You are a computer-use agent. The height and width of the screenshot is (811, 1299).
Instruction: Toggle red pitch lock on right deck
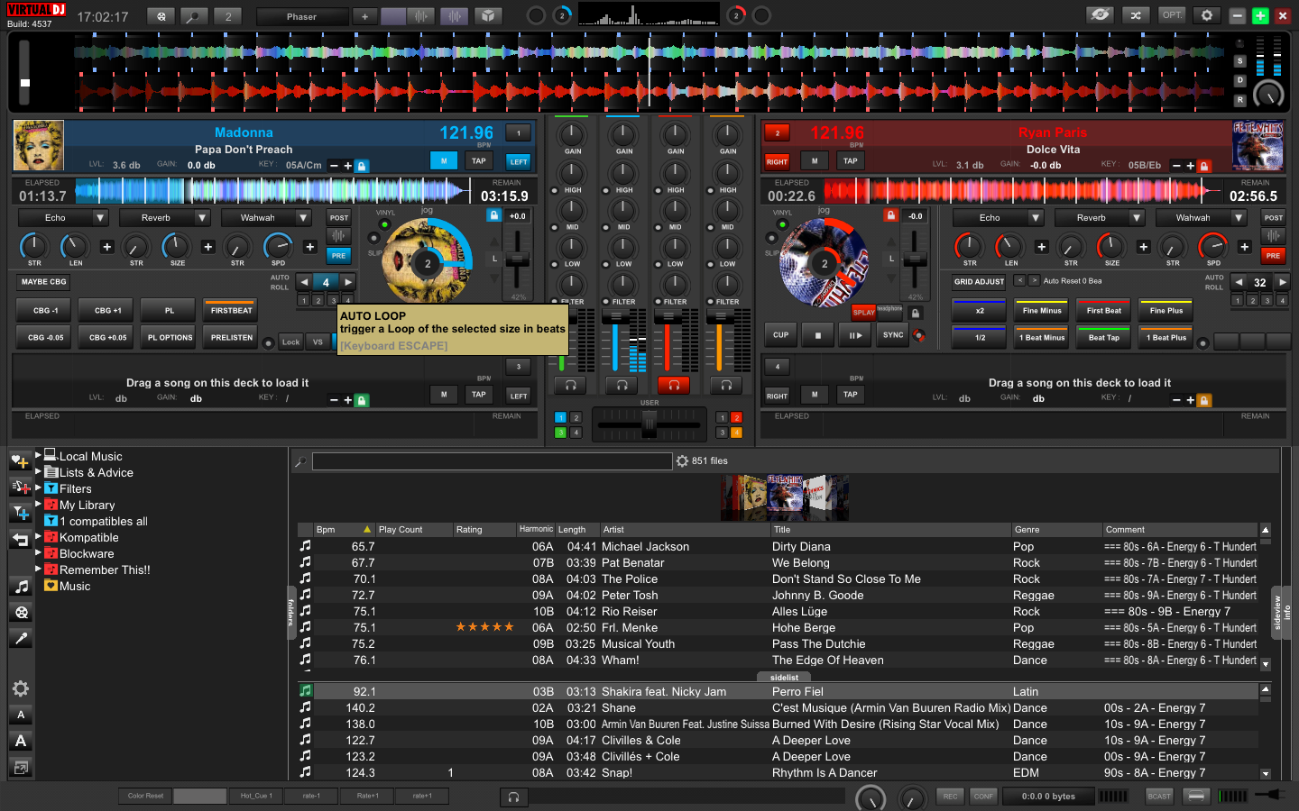click(x=890, y=215)
